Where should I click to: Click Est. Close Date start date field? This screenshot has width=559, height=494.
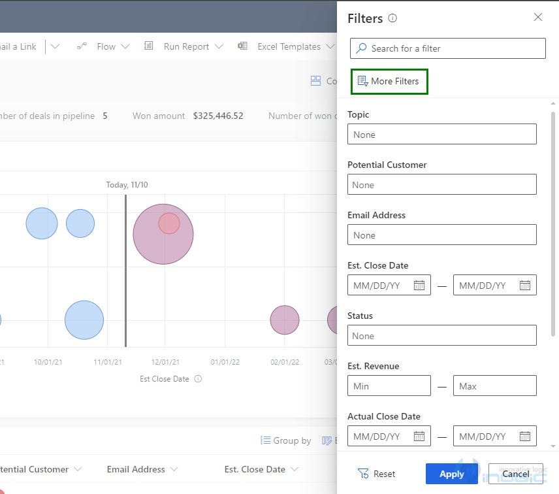(x=389, y=285)
